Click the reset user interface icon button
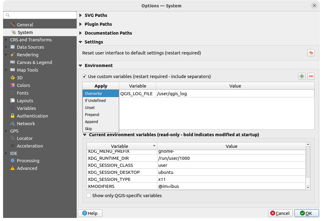The width and height of the screenshot is (323, 221). [311, 53]
